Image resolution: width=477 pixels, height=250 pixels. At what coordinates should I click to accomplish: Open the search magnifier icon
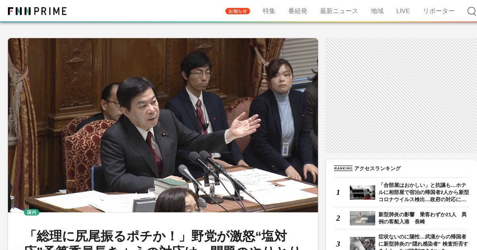[471, 11]
